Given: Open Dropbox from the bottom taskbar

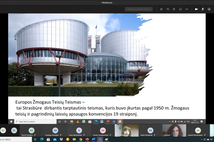Looking at the screenshot, I should point(61,140).
